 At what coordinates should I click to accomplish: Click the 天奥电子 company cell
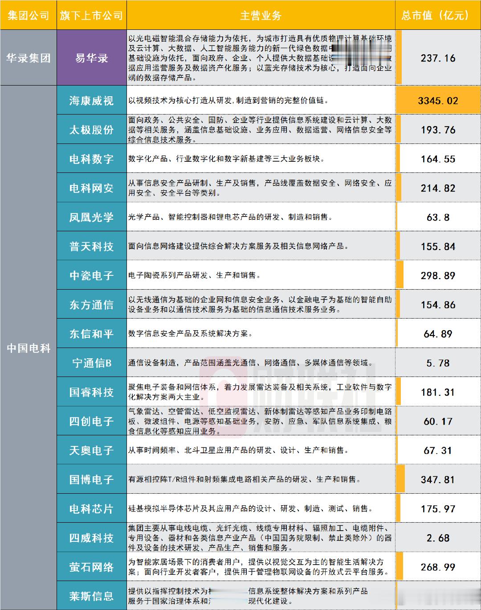coord(92,450)
